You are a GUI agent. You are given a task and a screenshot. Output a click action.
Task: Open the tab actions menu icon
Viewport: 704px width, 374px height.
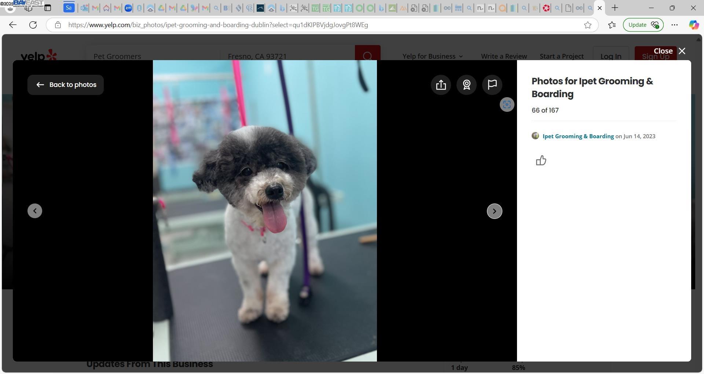coord(48,8)
